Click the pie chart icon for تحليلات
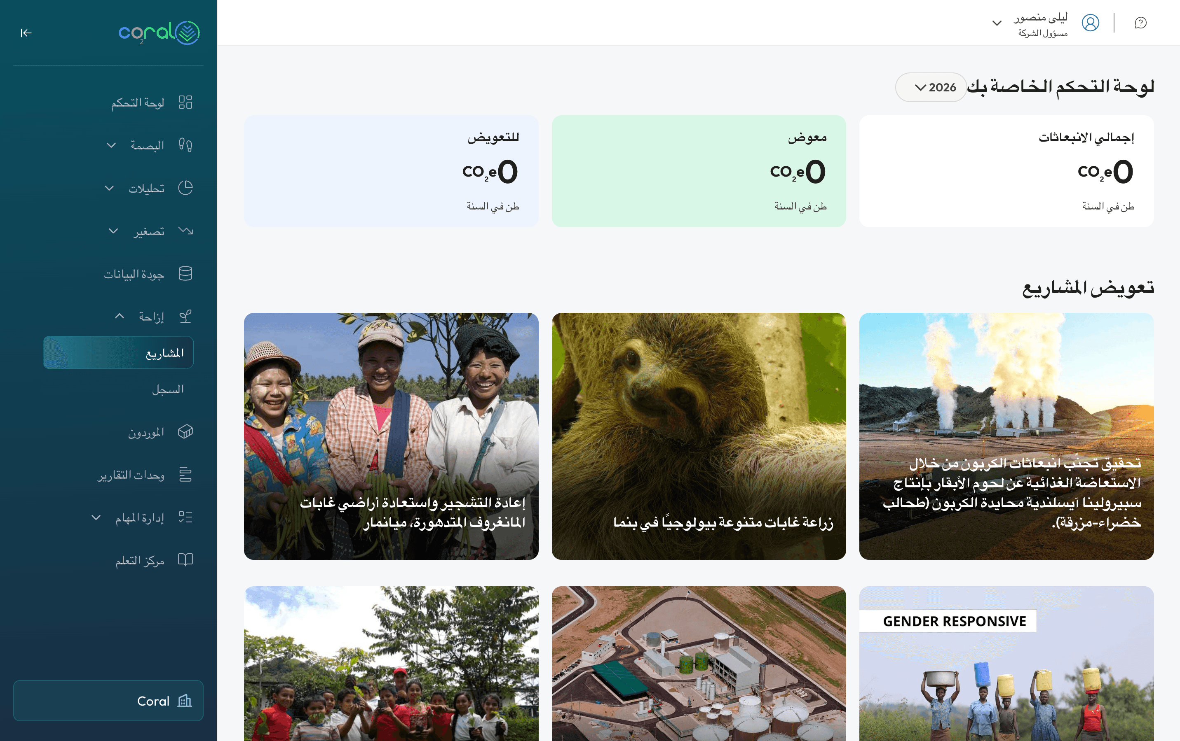The width and height of the screenshot is (1180, 741). coord(185,188)
